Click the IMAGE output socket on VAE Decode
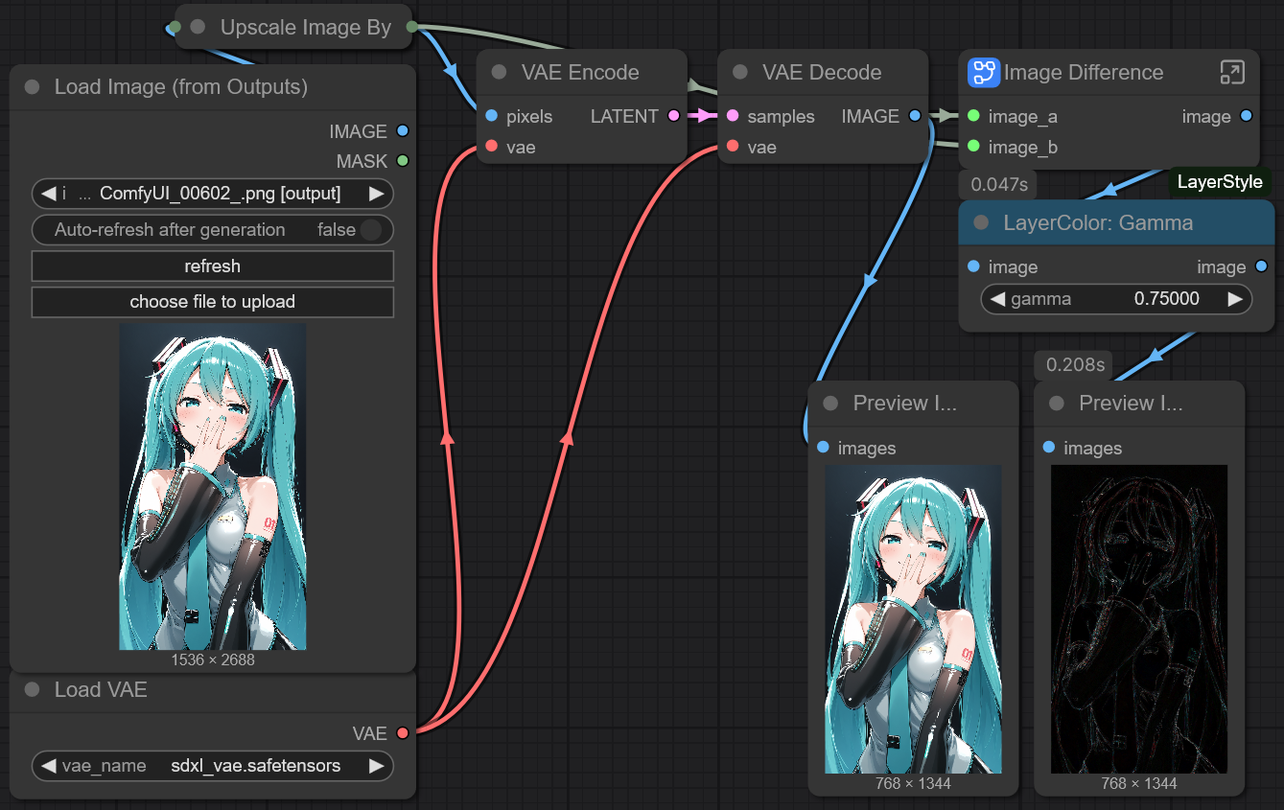1284x810 pixels. pyautogui.click(x=915, y=116)
